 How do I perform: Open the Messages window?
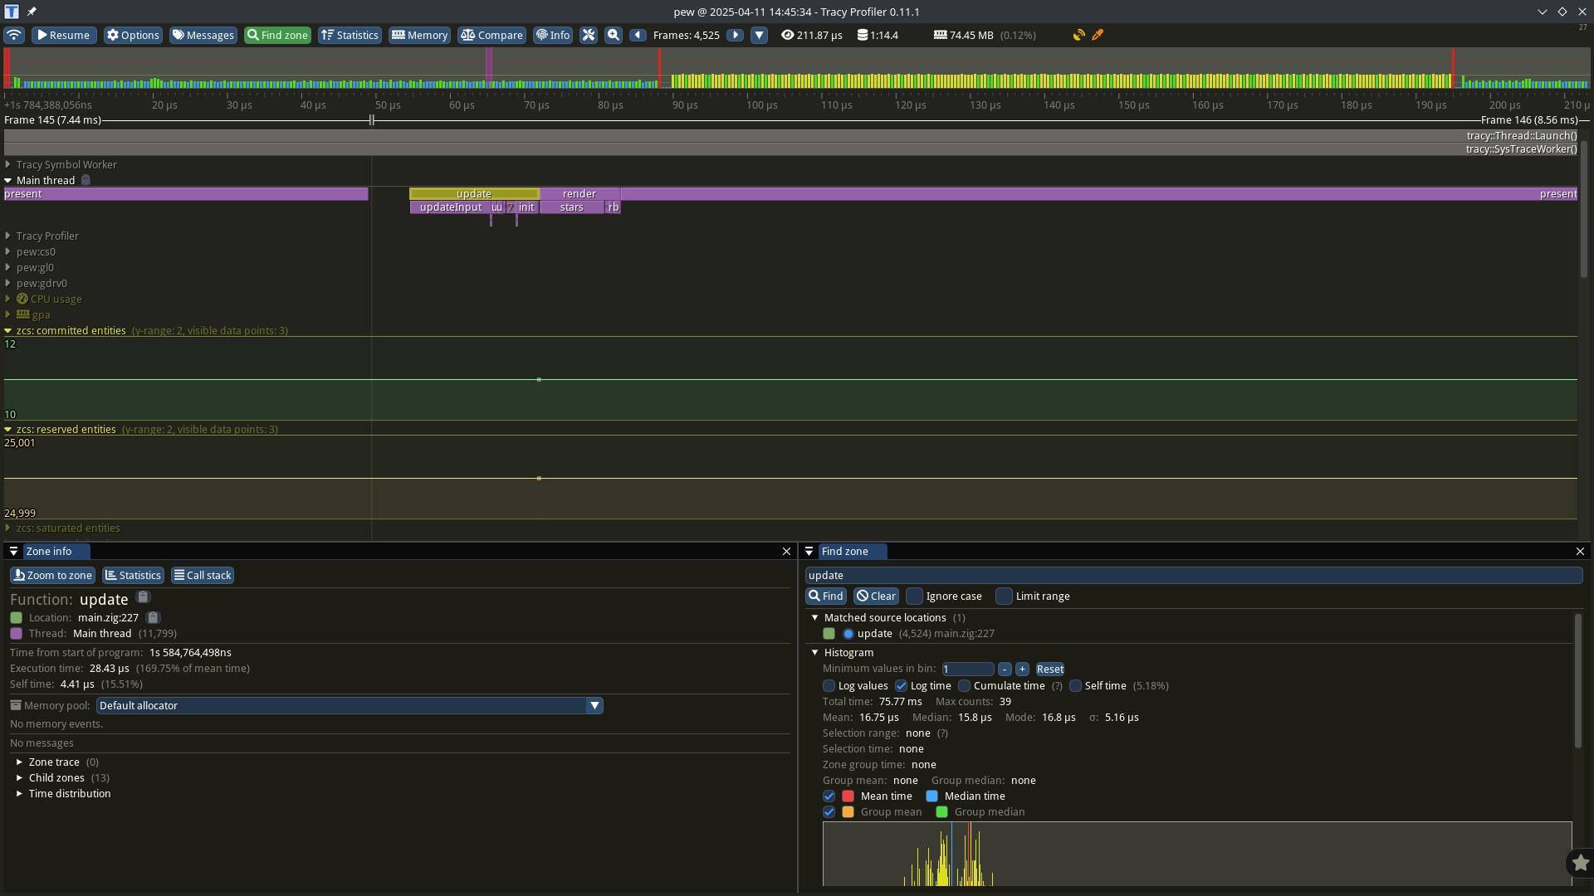[x=203, y=35]
